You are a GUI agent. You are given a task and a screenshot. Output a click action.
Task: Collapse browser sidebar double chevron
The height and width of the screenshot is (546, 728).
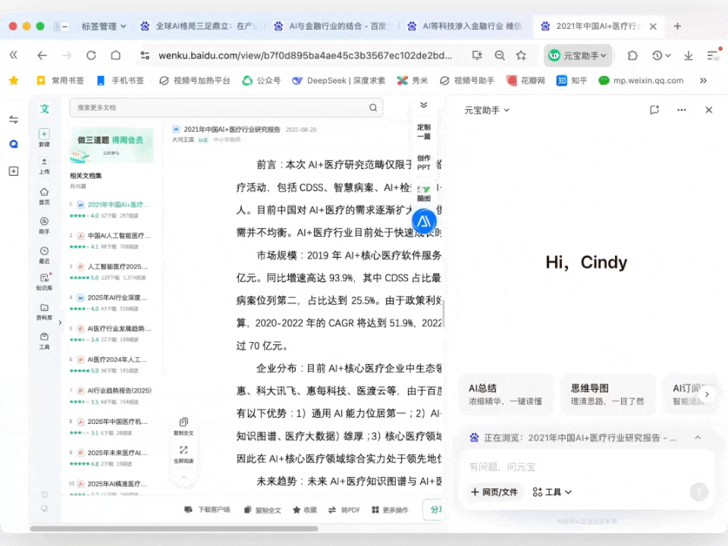(x=14, y=55)
